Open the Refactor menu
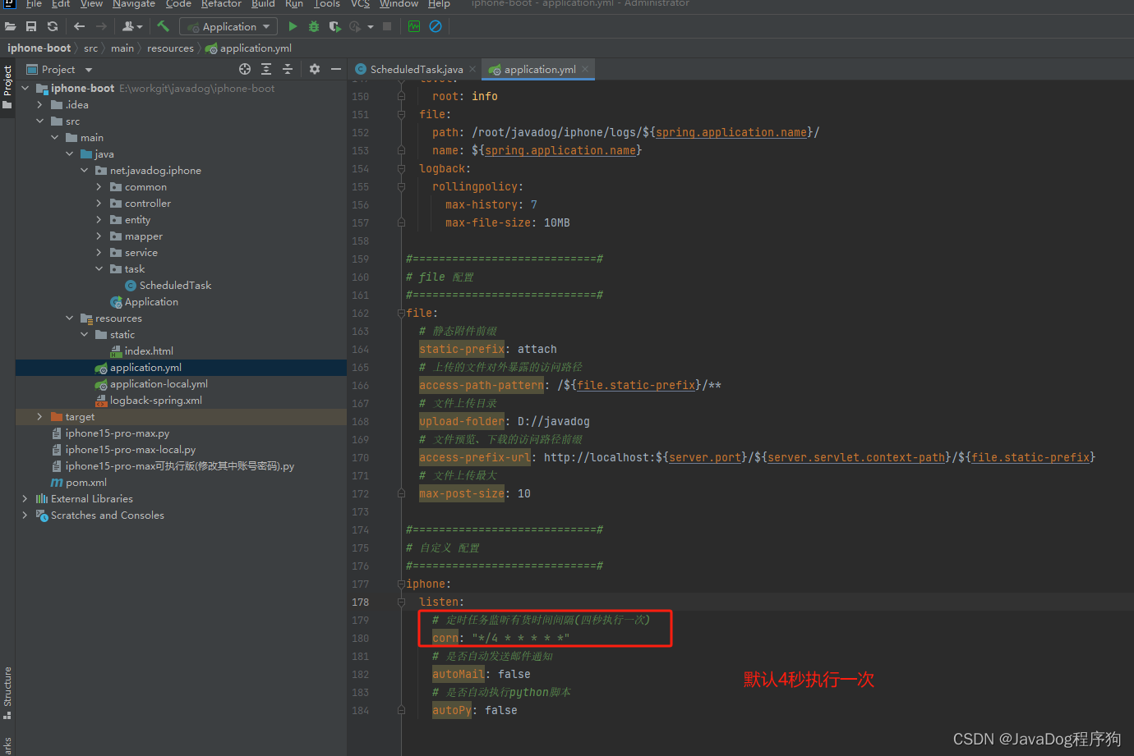Viewport: 1134px width, 756px height. 220,5
